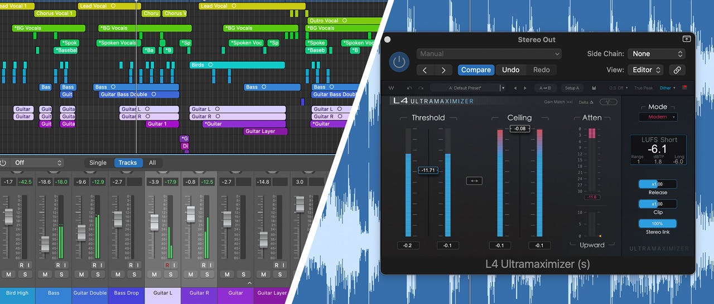Click the plugin link chain icon
Image resolution: width=714 pixels, height=304 pixels.
tap(677, 70)
